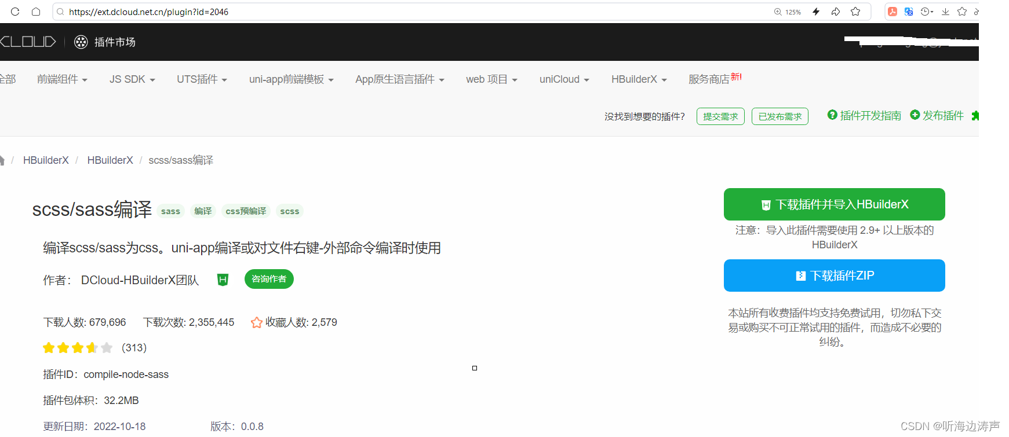Viewport: 1009px width, 437px height.
Task: Expand the HBuilderX nav dropdown menu
Action: 639,79
